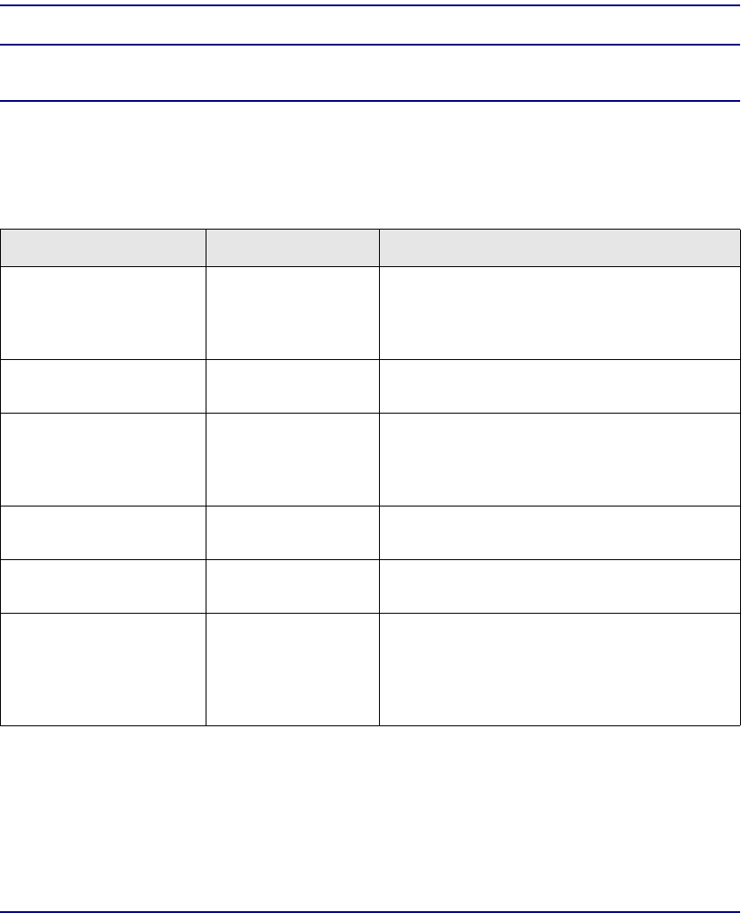Click first body row, middle column cell
Image resolution: width=741 pixels, height=921 pixels.
(292, 313)
